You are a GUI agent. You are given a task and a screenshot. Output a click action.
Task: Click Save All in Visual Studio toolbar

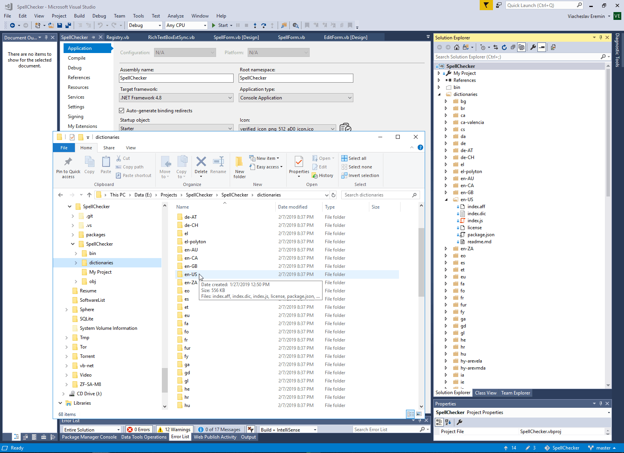point(68,25)
